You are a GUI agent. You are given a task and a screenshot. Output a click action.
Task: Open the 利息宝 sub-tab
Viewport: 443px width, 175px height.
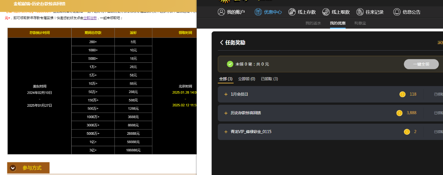(x=360, y=23)
